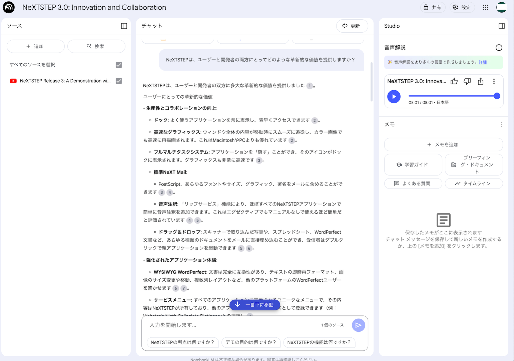Click メモを追加 button
The image size is (514, 361).
pyautogui.click(x=444, y=145)
